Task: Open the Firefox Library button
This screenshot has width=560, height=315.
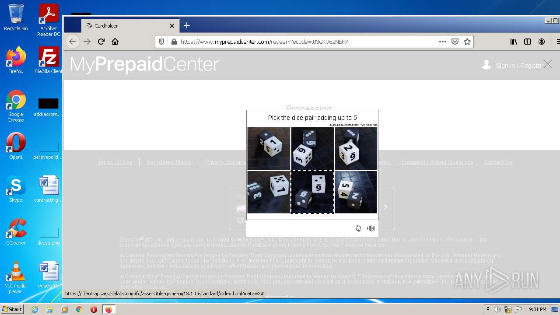Action: point(514,42)
